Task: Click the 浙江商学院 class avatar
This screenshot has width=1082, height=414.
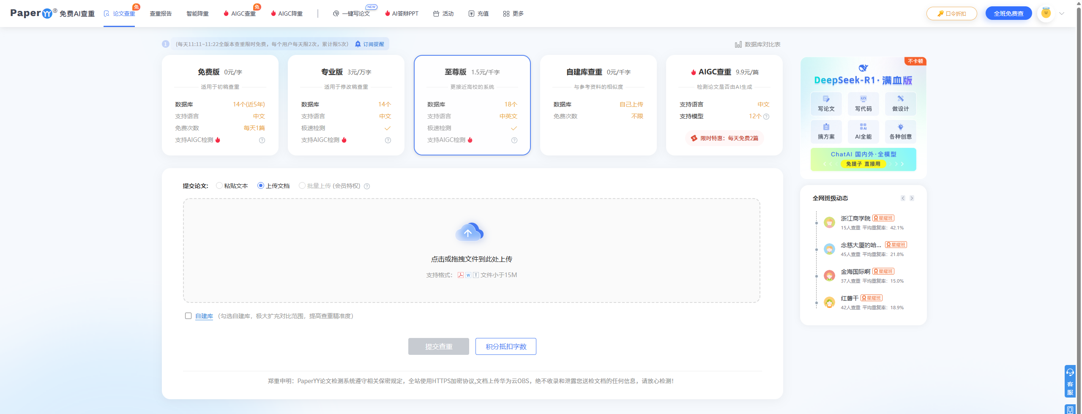Action: (829, 223)
